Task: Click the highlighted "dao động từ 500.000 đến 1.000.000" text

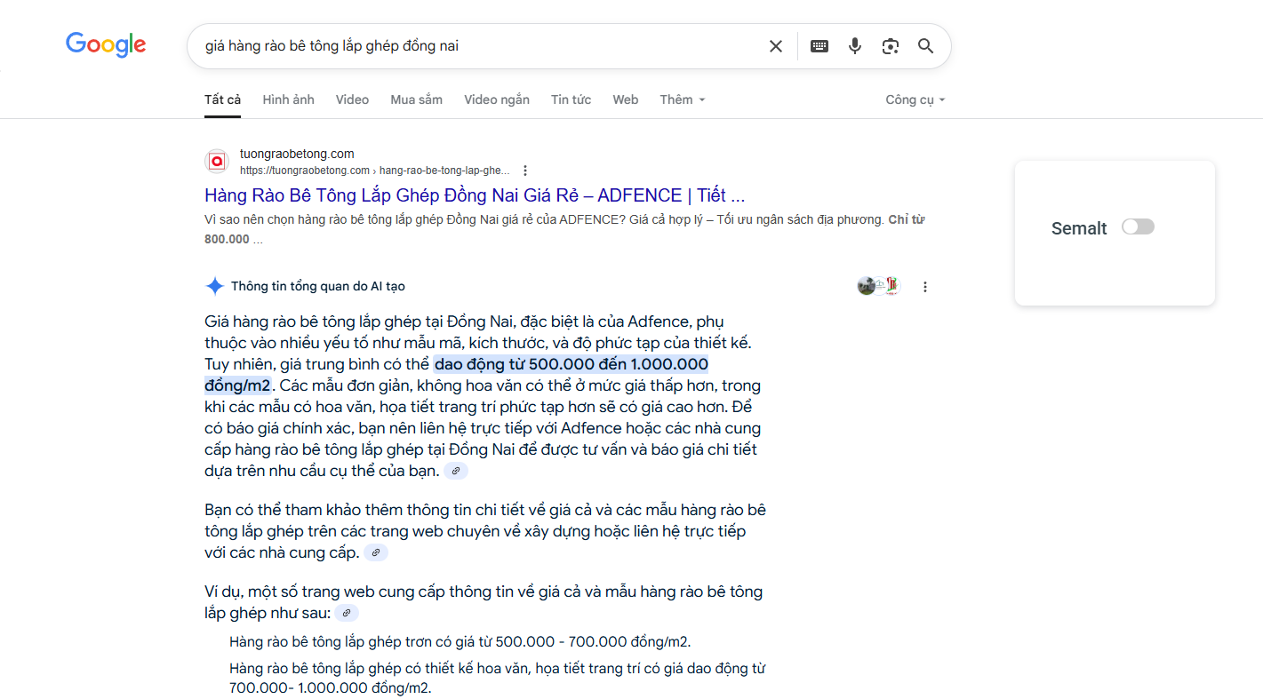Action: pyautogui.click(x=571, y=364)
